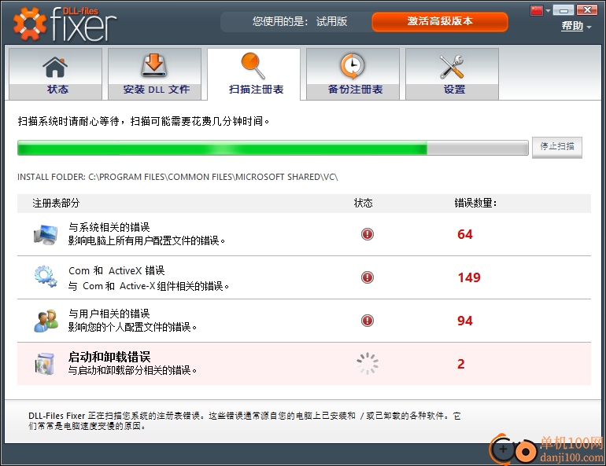Open the 备份注册表 tab
The width and height of the screenshot is (606, 466).
tap(353, 74)
